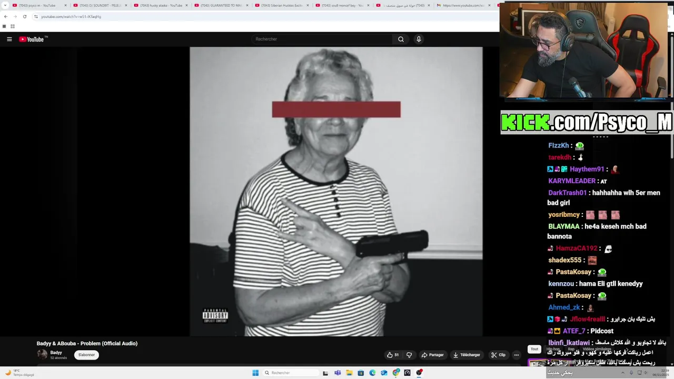Open the bookmarks bar apps grid icon
Screen dimensions: 674x379
(x=13, y=26)
